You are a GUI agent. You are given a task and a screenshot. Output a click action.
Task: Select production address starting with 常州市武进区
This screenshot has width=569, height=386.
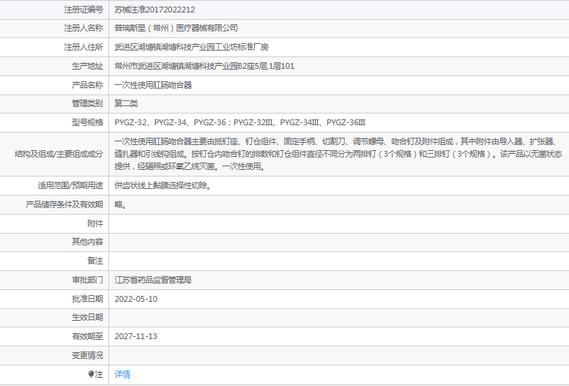click(204, 66)
